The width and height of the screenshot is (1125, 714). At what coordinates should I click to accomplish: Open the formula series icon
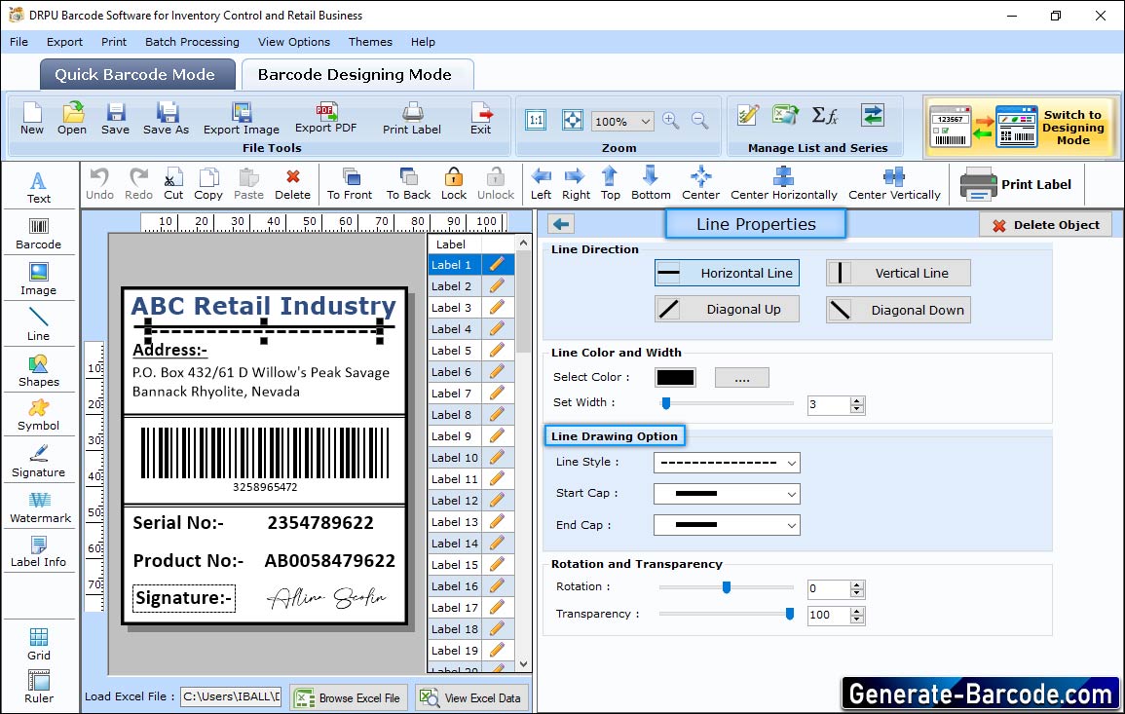pos(824,115)
